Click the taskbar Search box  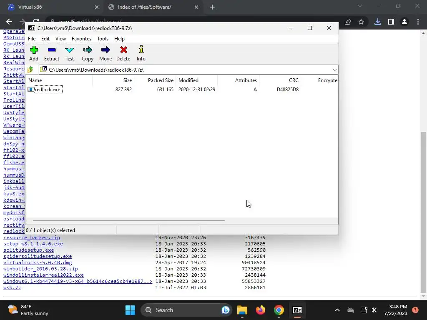click(x=186, y=310)
